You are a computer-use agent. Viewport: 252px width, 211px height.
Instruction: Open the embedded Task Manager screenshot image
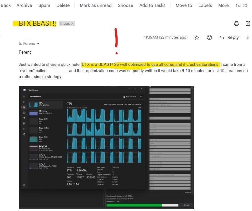[106, 147]
